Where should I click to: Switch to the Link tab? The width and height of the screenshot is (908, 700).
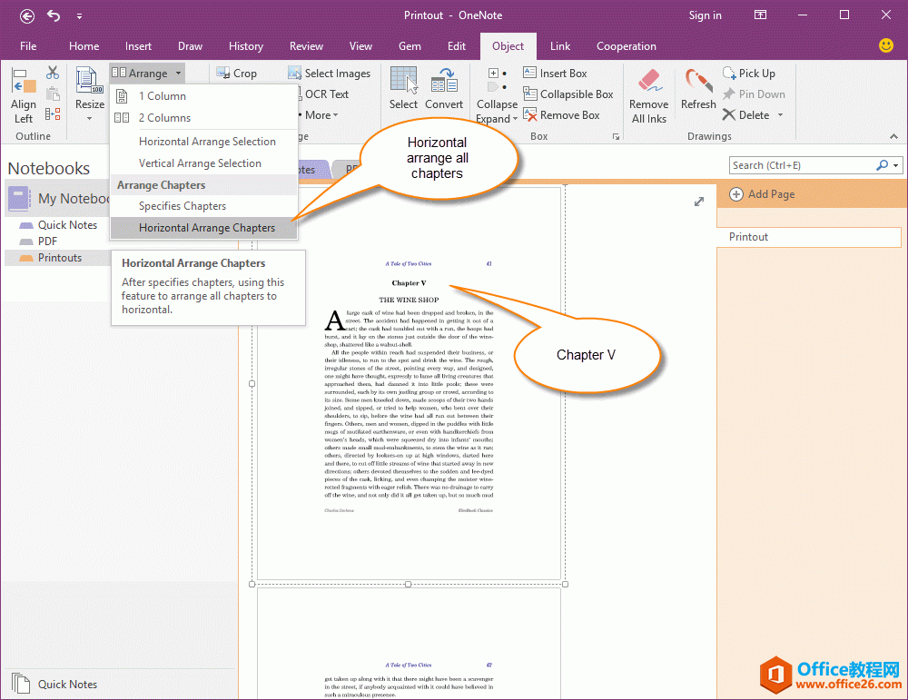click(x=560, y=46)
